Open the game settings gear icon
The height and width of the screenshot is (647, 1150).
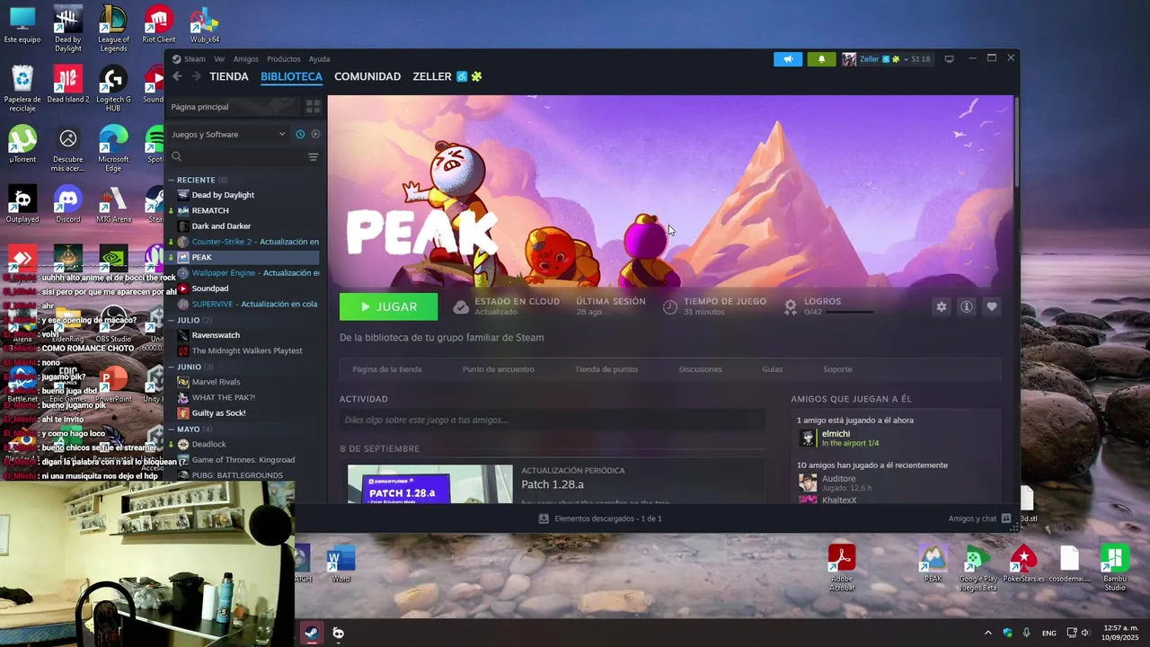point(941,306)
